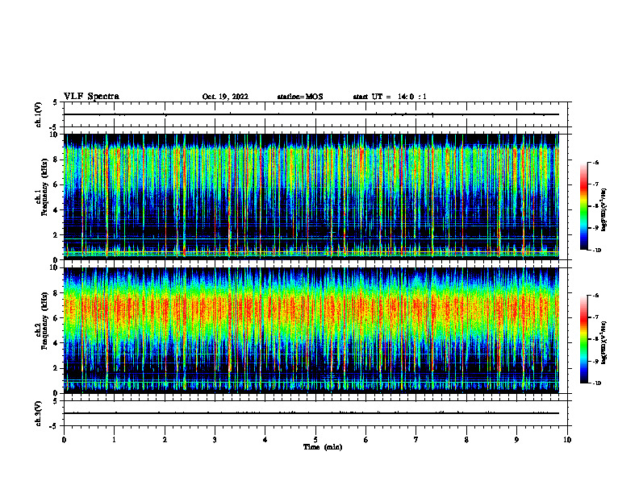Viewport: 639px width, 493px height.
Task: Click the '0' tick label on the time axis
Action: click(x=64, y=440)
